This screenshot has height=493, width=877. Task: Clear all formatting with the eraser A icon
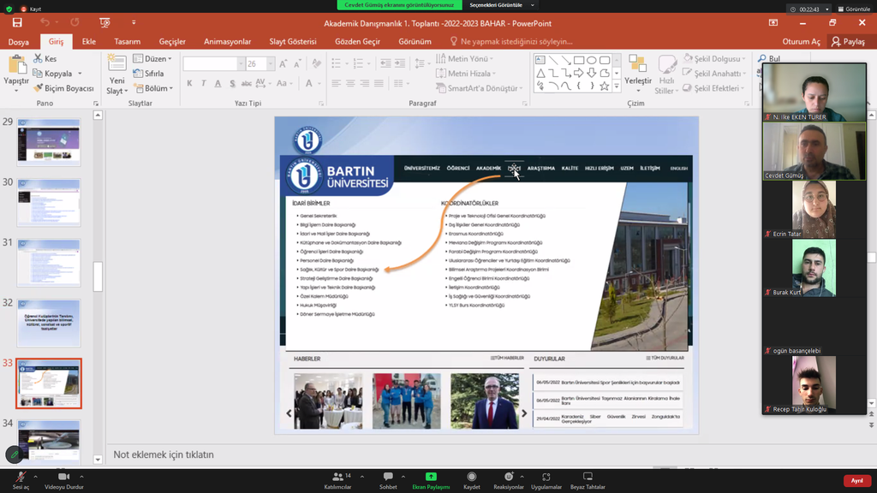pos(316,64)
